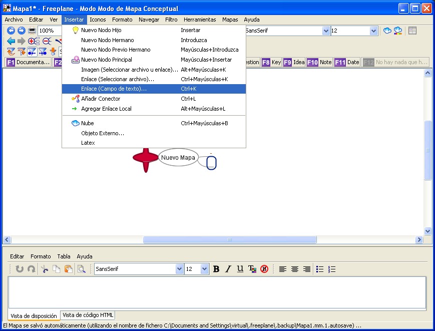435x331 pixels.
Task: Choose Enlace (Seleccionar archivo)... entry
Action: click(154, 79)
